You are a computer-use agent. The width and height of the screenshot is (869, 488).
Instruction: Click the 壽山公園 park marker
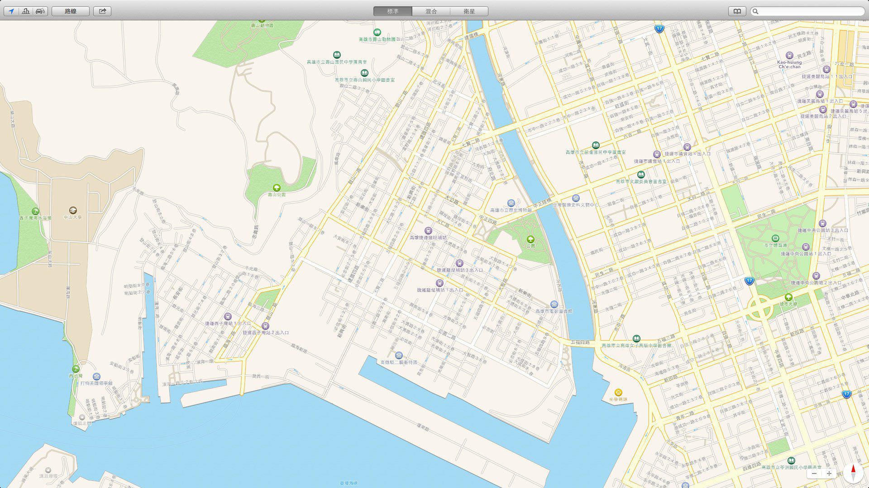(277, 188)
